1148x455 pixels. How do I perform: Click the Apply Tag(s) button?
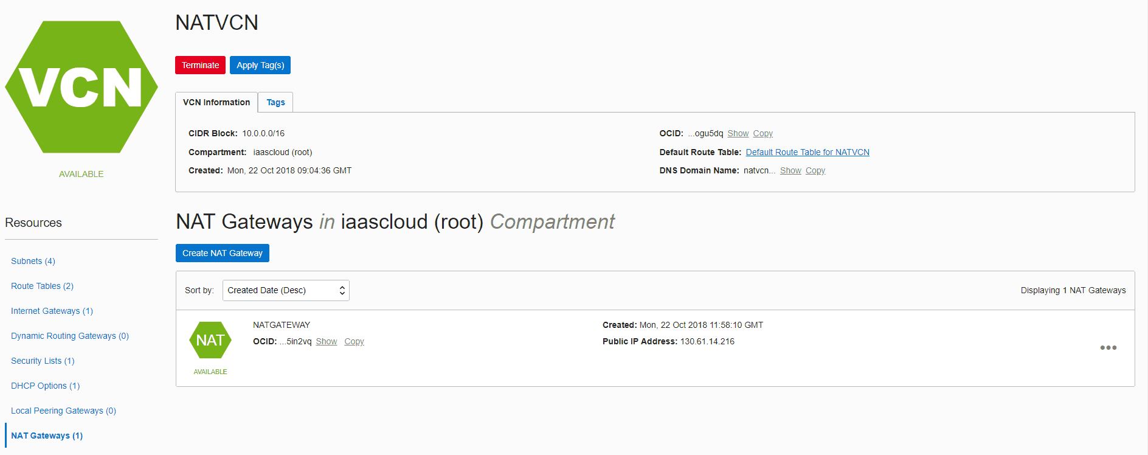click(x=260, y=65)
